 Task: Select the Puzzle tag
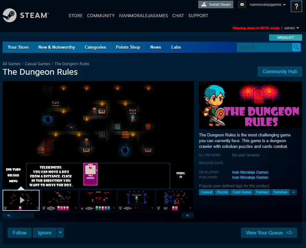(222, 192)
